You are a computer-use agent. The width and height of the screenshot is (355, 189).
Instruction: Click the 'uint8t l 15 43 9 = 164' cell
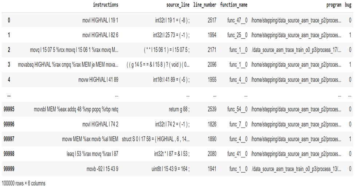(x=170, y=169)
